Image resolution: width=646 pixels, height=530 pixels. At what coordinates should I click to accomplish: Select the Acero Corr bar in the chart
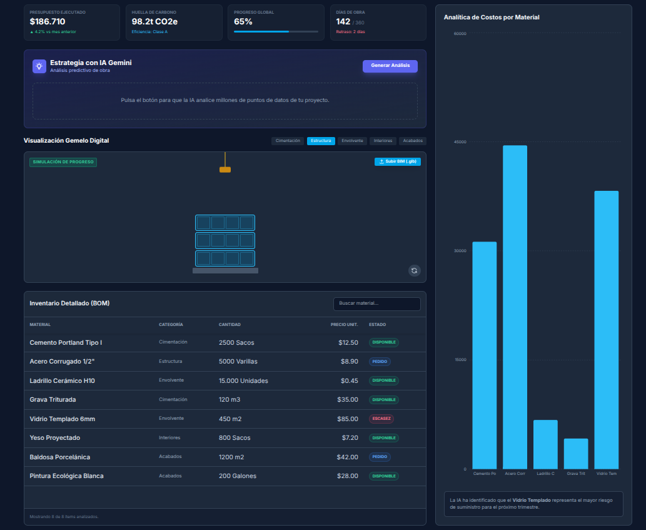pos(515,307)
